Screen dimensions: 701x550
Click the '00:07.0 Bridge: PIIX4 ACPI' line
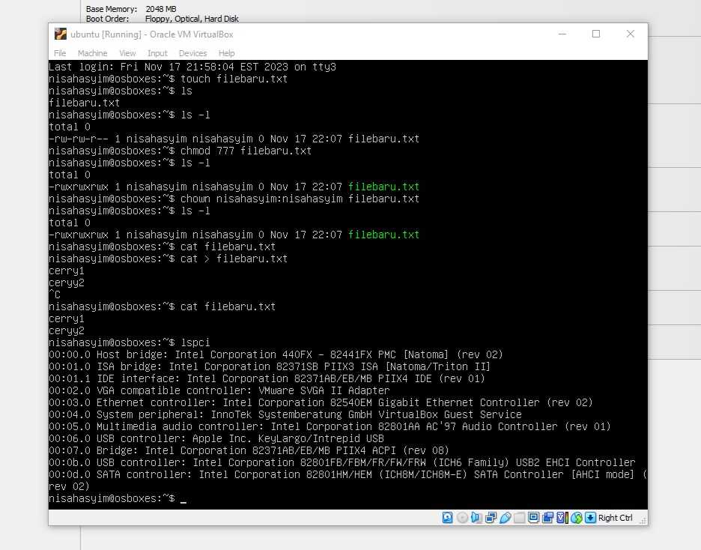[x=249, y=451]
